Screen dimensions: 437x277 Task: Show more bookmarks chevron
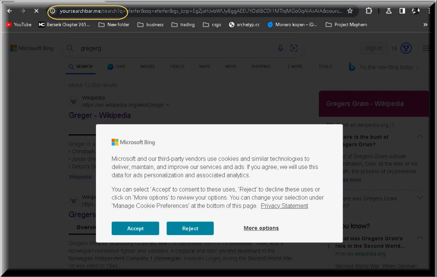pos(425,25)
